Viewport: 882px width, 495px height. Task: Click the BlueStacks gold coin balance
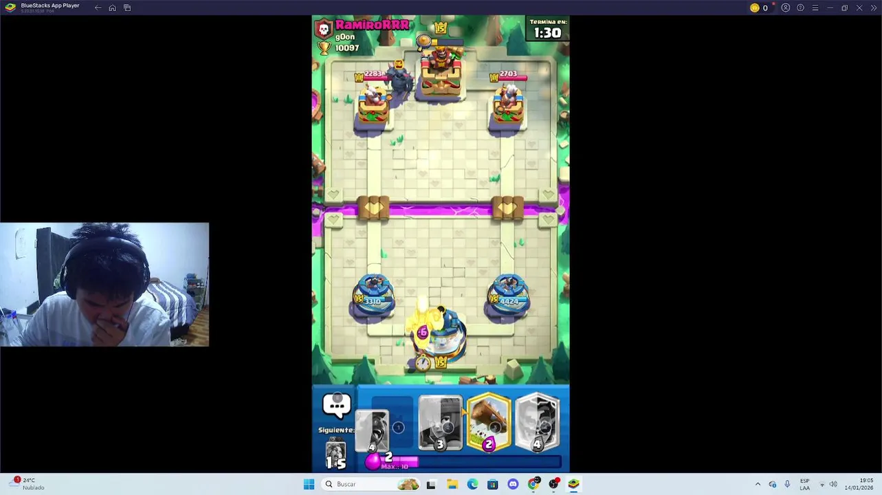(759, 8)
